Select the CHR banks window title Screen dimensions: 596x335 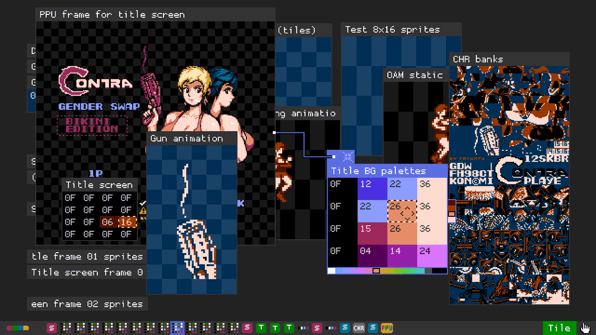pyautogui.click(x=478, y=59)
